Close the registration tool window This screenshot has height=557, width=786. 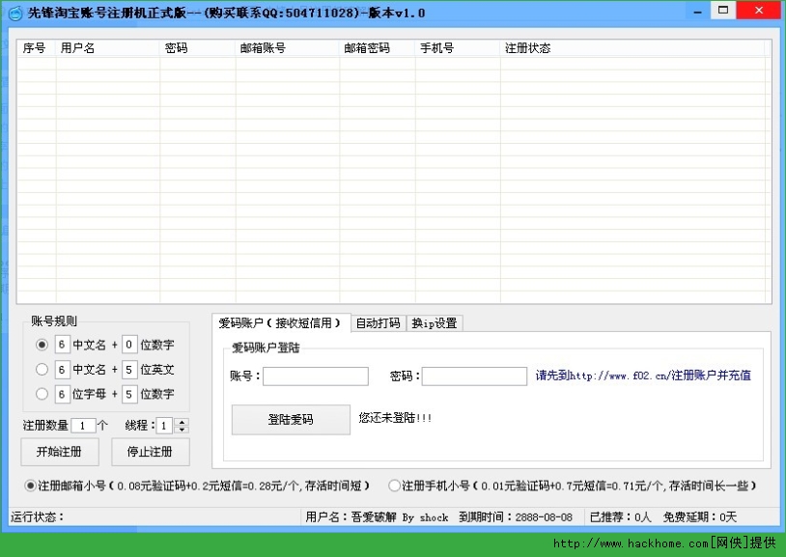tap(759, 10)
